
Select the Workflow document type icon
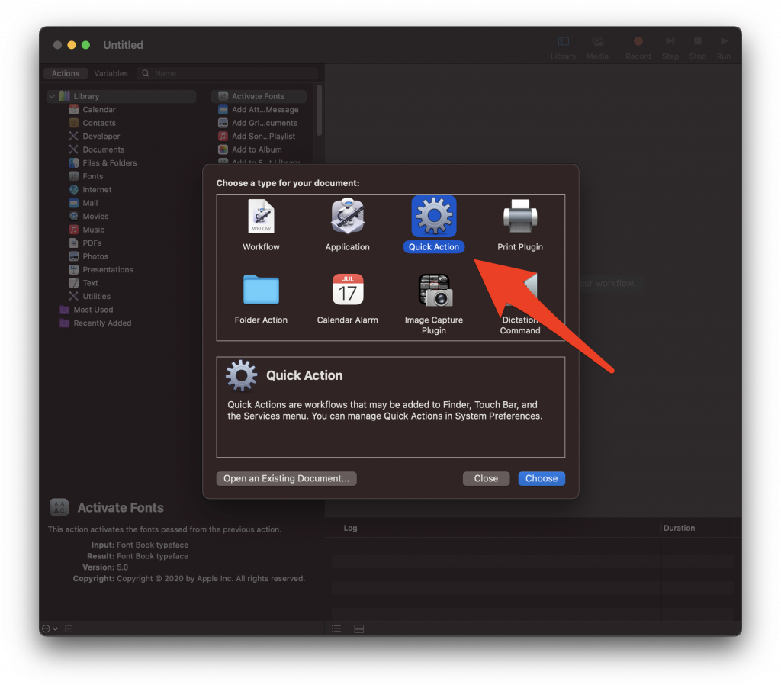[x=261, y=216]
